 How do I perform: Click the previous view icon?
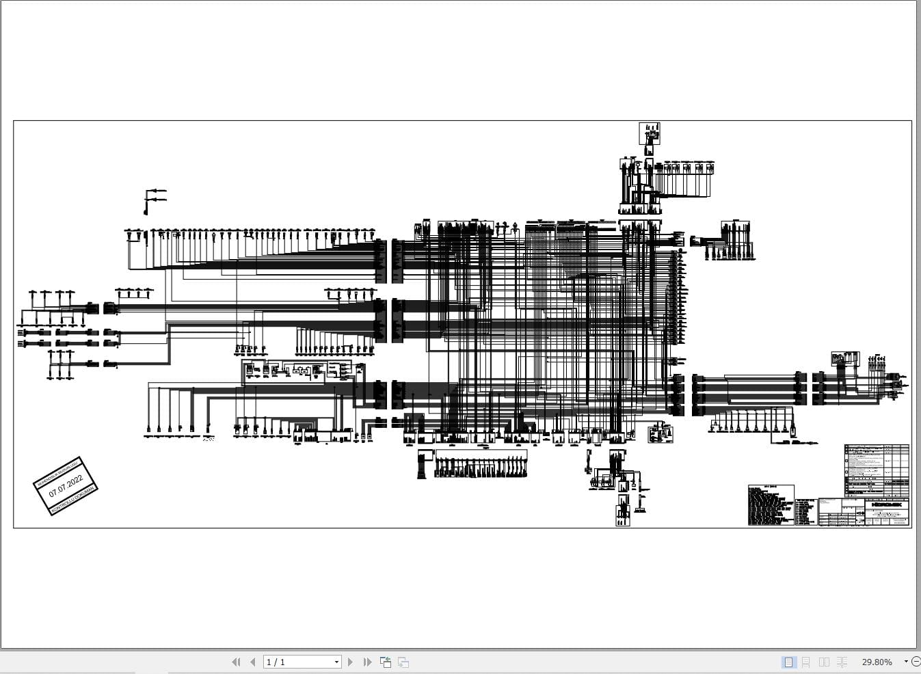[x=386, y=662]
